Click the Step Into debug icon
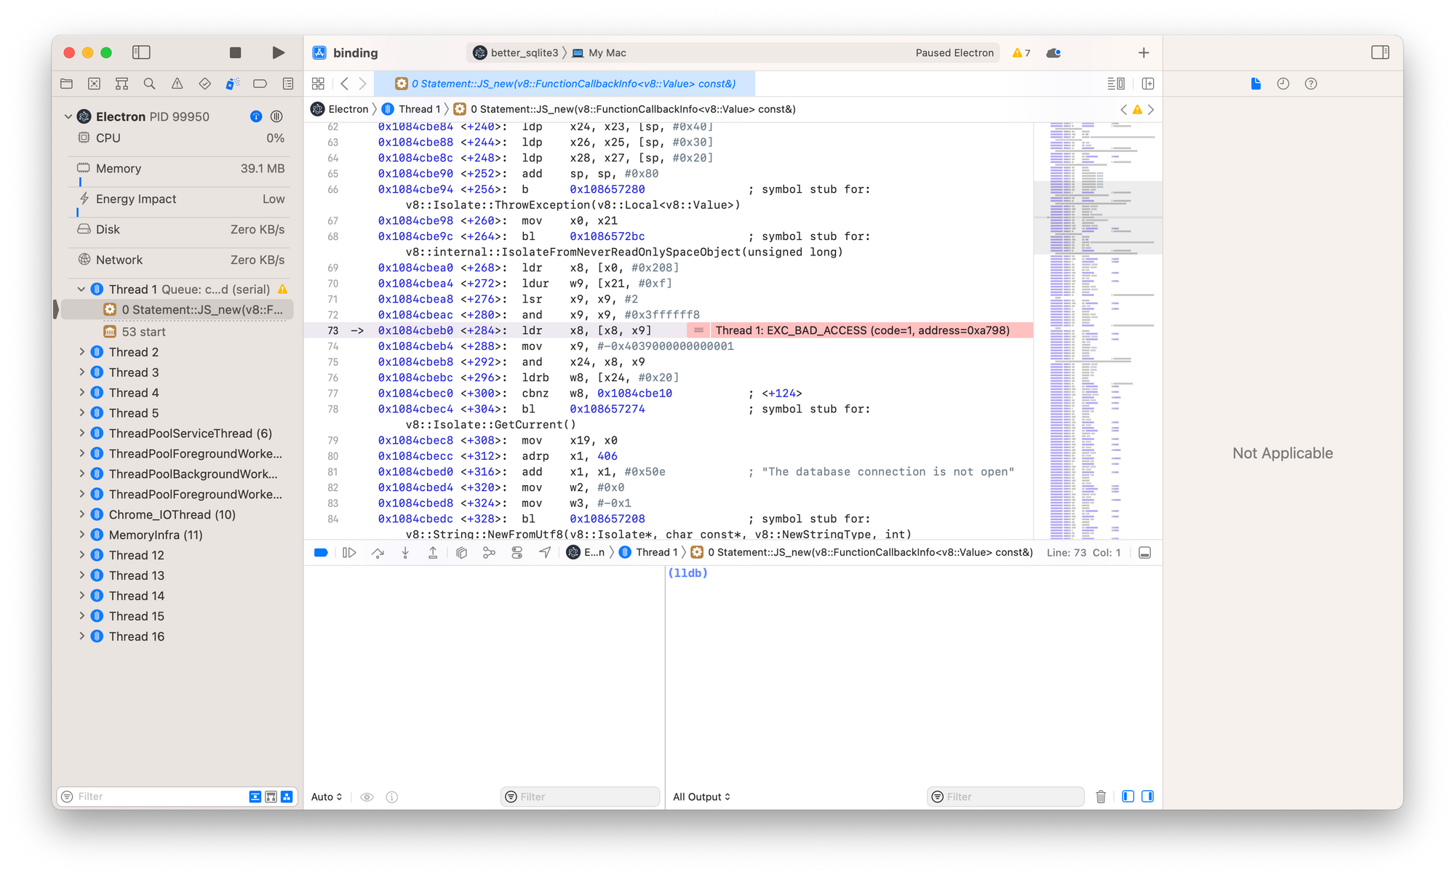The image size is (1455, 878). (x=405, y=553)
